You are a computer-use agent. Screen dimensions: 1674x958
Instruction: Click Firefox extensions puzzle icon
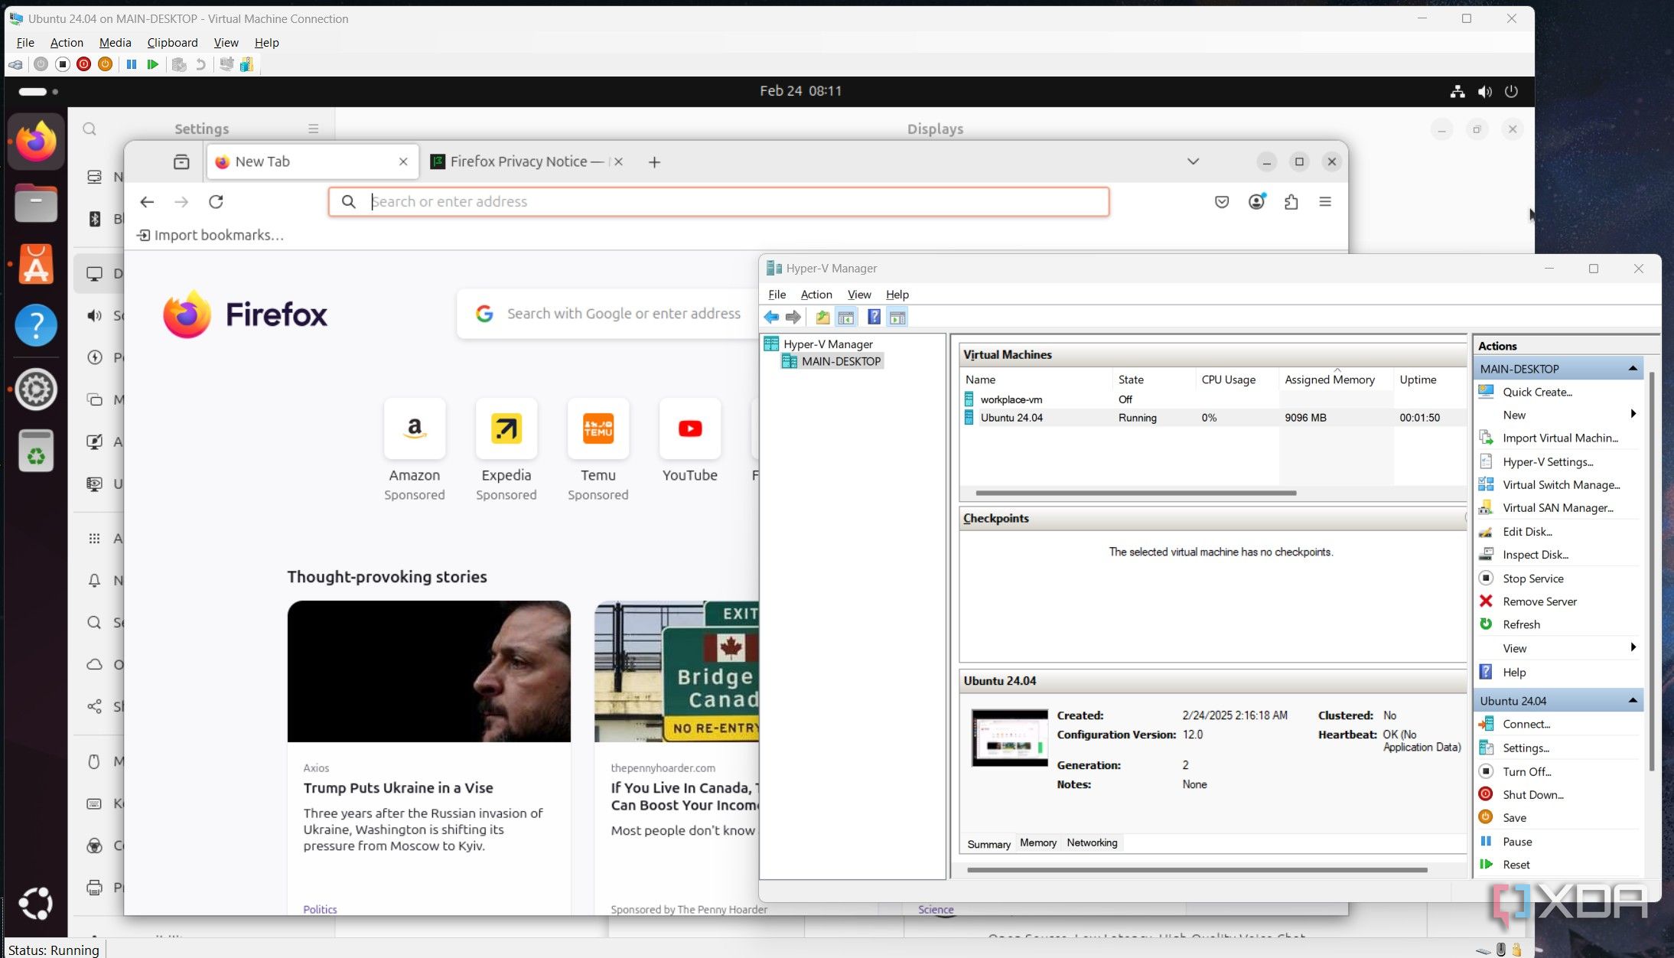click(1291, 202)
